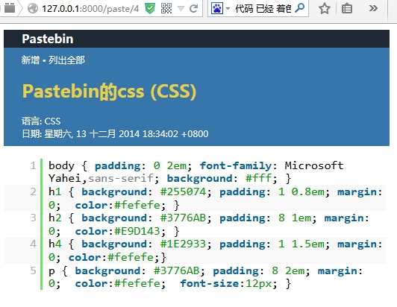The height and width of the screenshot is (307, 397).
Task: Click line number 5 in the code
Action: 33,270
